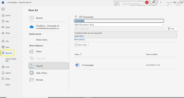The height and width of the screenshot is (98, 184).
Task: Click the Save floppy disk icon in sidebar
Action: 3,47
